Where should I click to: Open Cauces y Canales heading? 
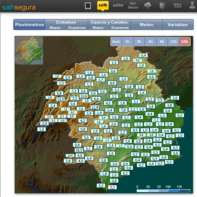coord(109,22)
